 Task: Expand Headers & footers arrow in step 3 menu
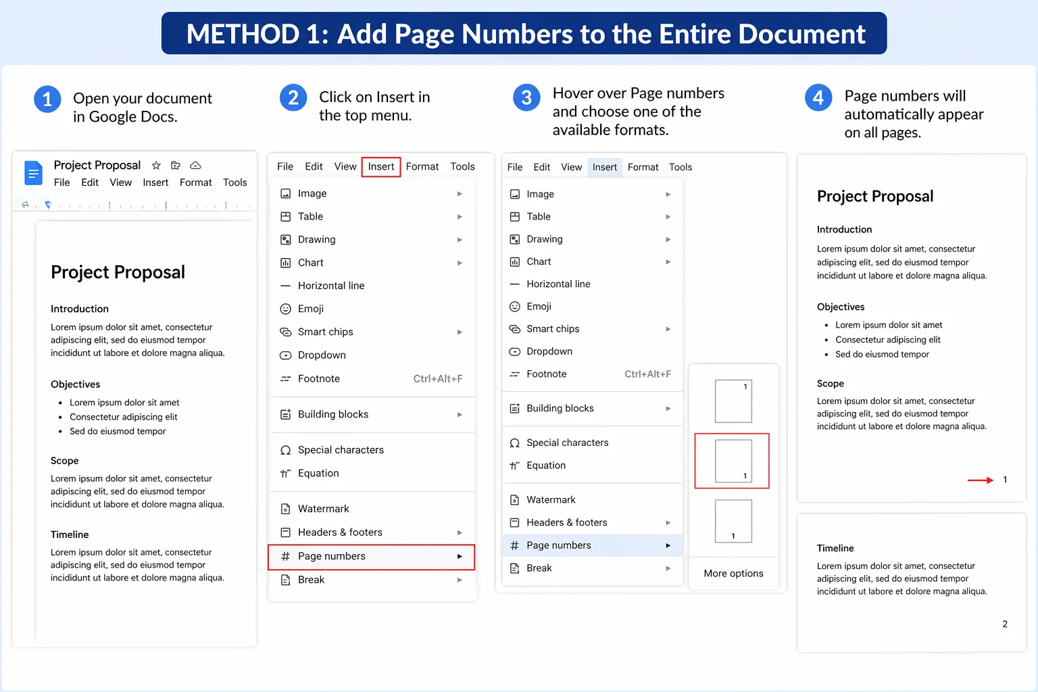[x=668, y=522]
